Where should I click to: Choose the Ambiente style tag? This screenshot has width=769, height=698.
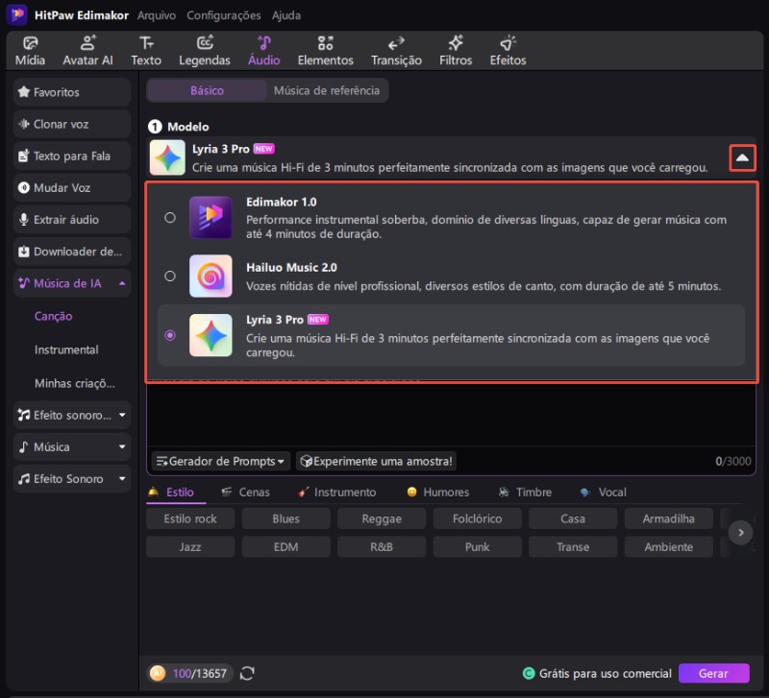click(x=668, y=547)
